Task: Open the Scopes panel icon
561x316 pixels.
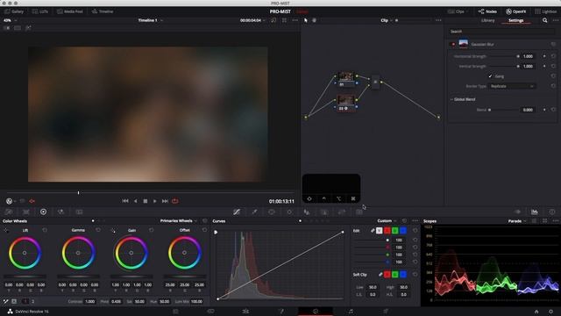Action: point(534,212)
